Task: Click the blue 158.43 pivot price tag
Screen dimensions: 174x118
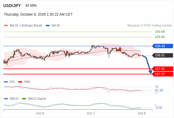Action: click(162, 46)
